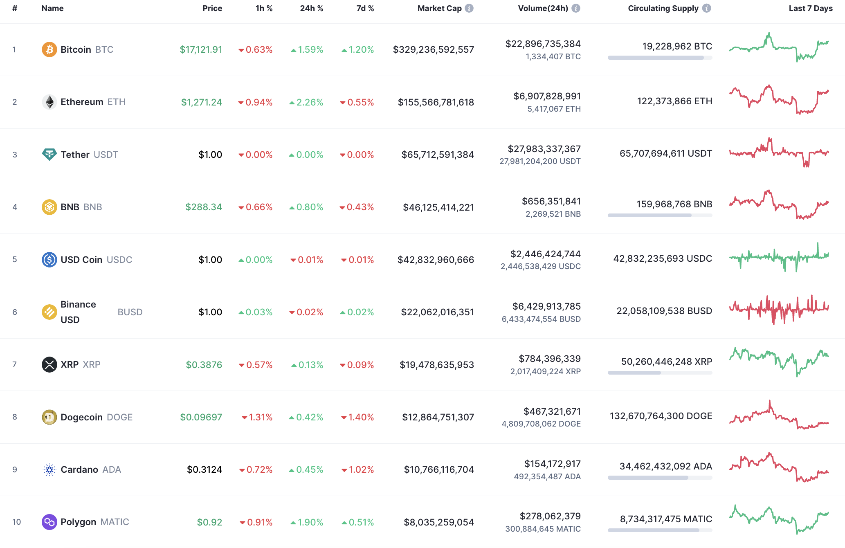845x548 pixels.
Task: Click Ethereum's 7-day price sparkline chart
Action: (780, 102)
